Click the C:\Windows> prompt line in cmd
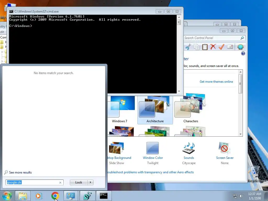Screen dimensions: 268x201 pyautogui.click(x=20, y=26)
